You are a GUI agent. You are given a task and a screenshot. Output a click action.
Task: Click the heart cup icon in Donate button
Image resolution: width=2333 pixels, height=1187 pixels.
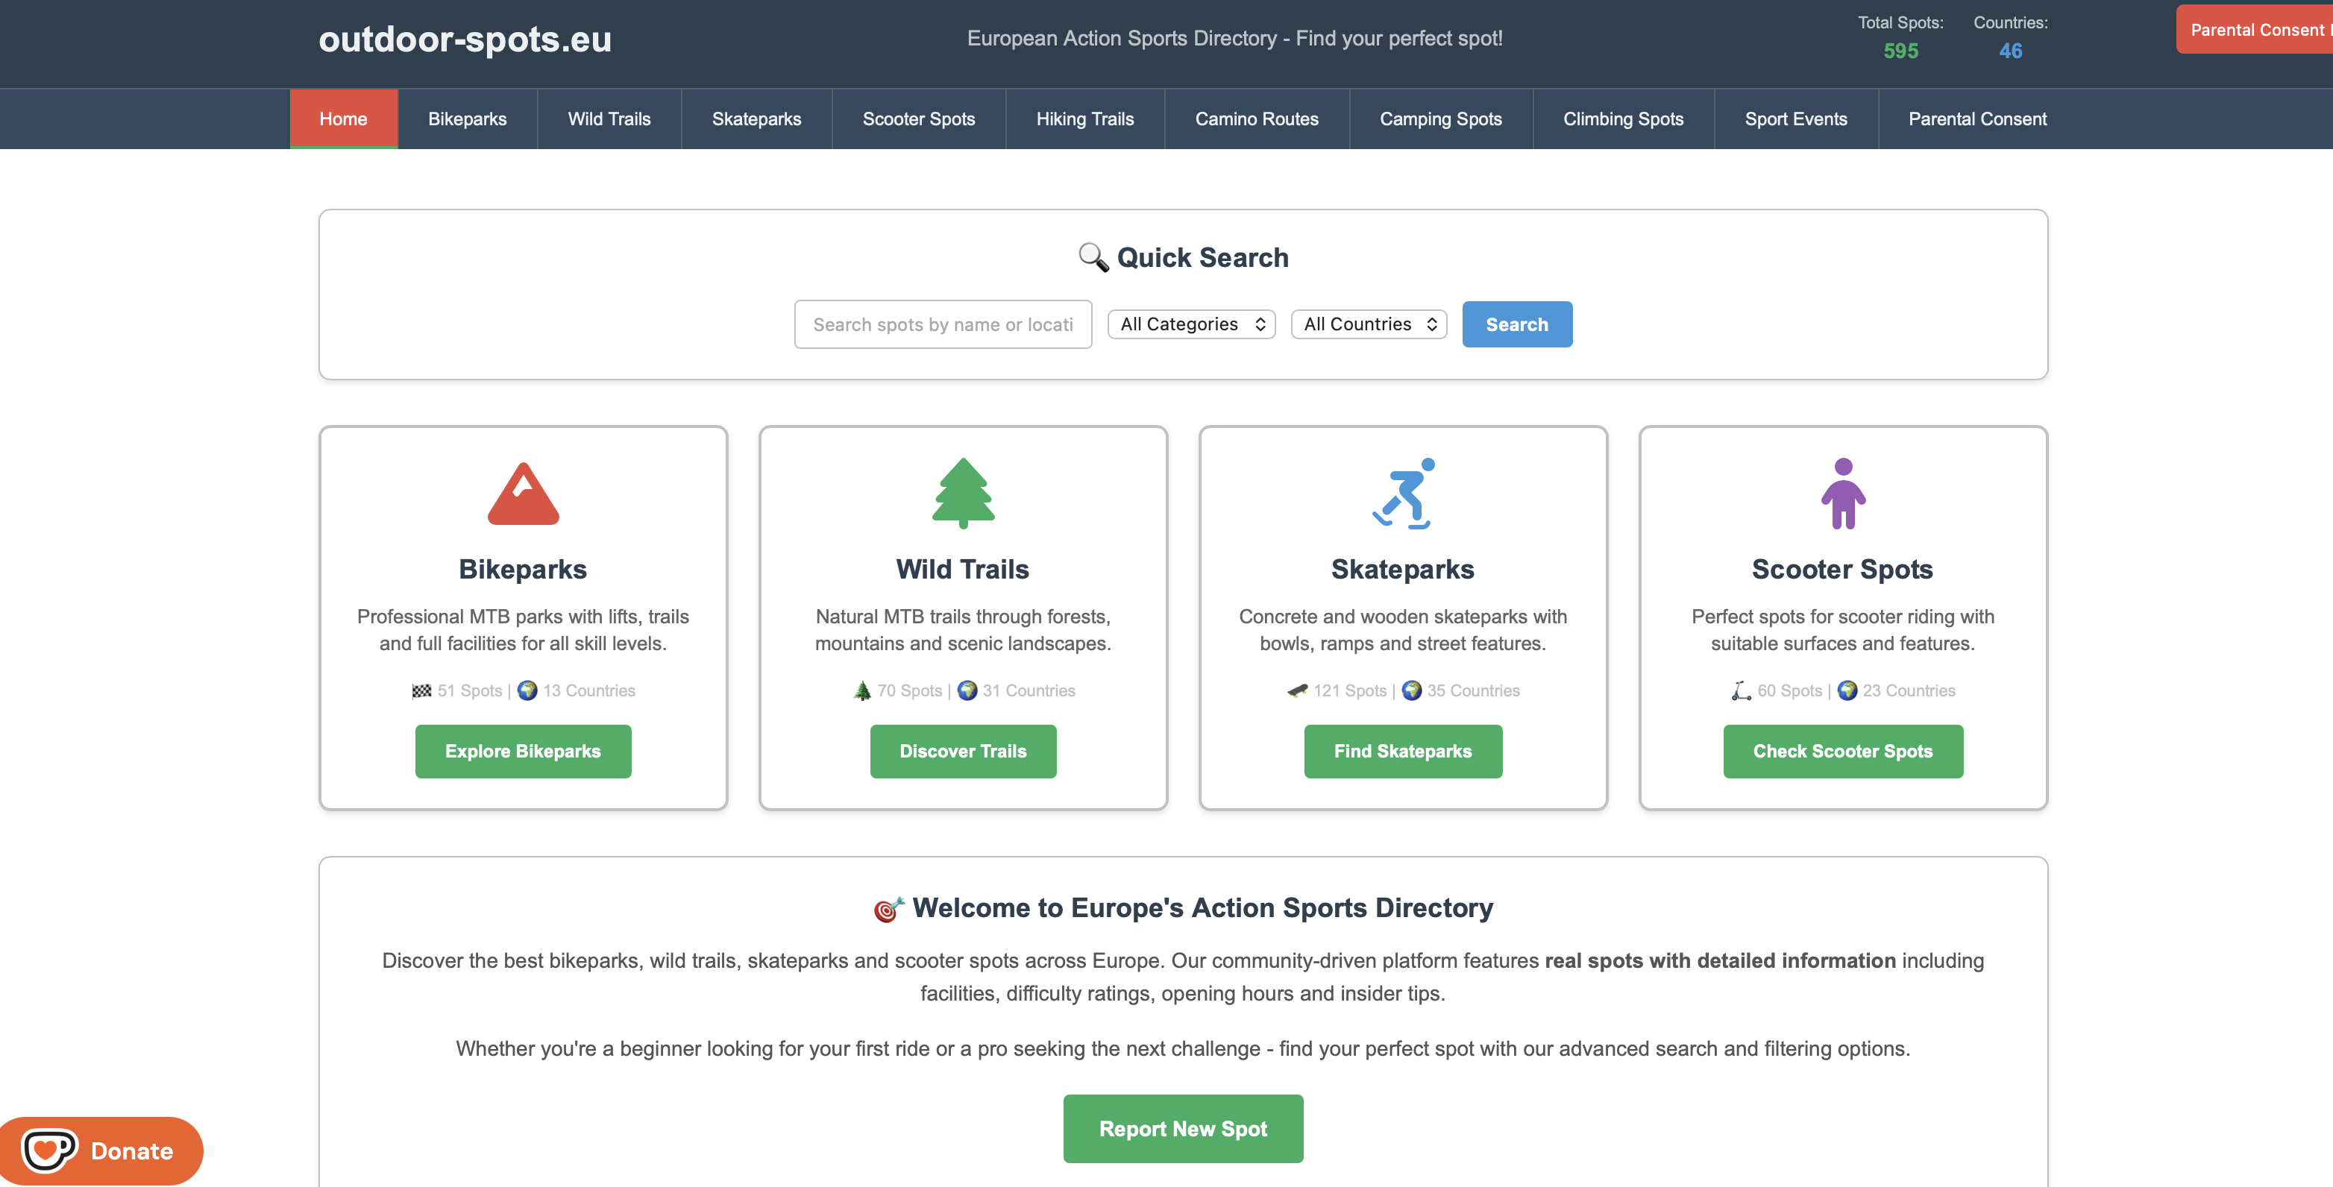click(49, 1150)
